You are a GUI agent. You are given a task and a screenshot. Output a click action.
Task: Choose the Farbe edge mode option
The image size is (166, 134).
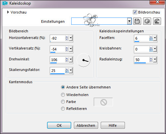63,102
